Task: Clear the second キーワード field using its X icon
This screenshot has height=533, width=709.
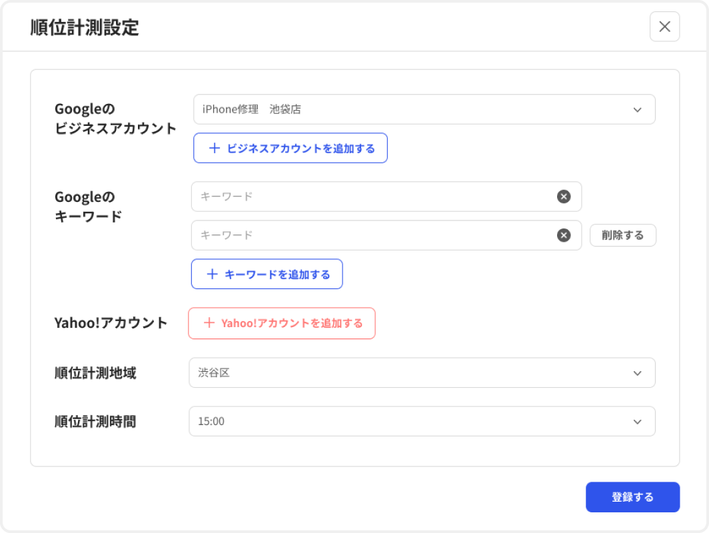Action: tap(564, 235)
